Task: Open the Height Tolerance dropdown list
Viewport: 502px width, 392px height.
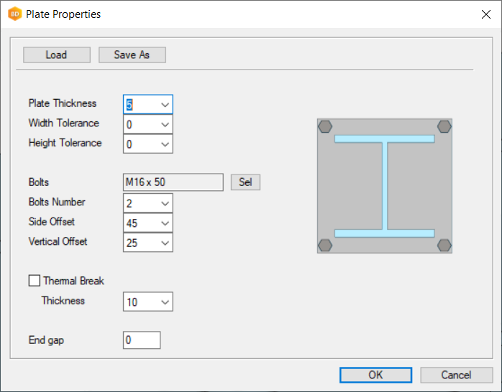Action: click(165, 144)
